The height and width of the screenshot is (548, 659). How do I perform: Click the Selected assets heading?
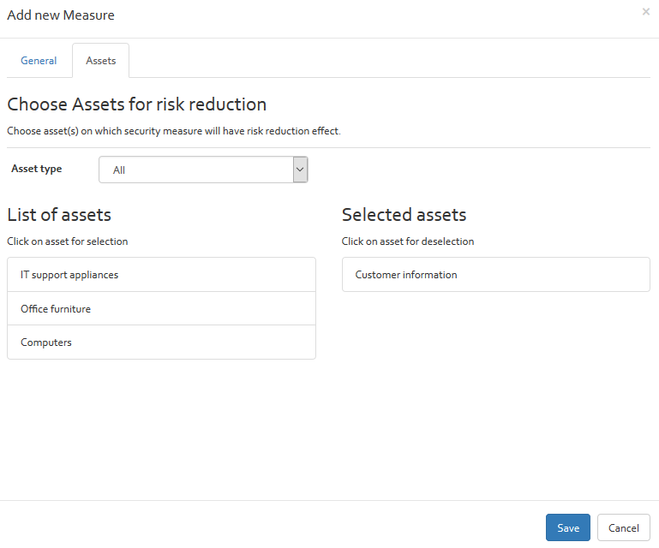404,215
